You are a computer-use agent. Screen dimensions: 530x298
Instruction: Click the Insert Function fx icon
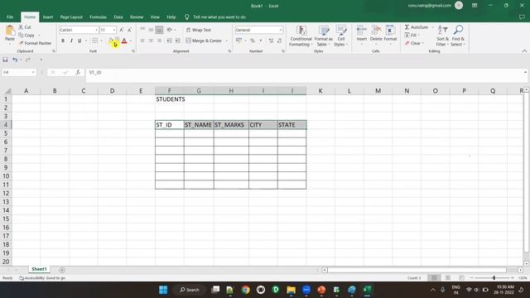click(x=78, y=72)
